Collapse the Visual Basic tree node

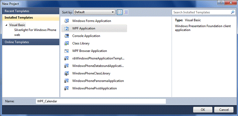tap(6, 25)
